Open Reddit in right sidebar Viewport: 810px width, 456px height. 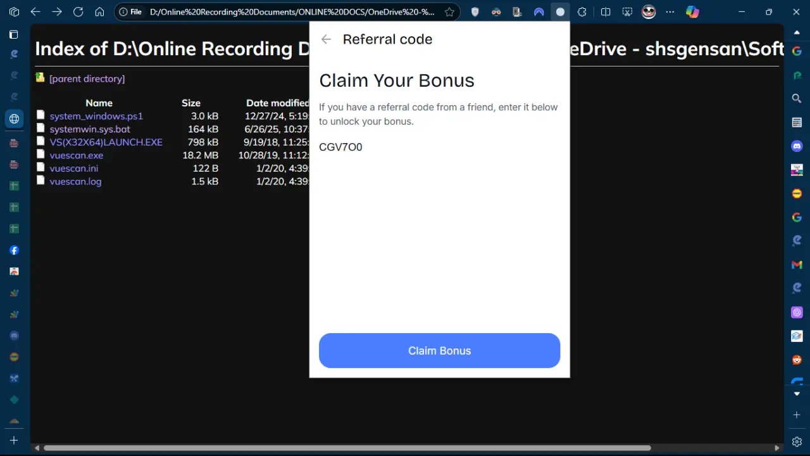pos(797,360)
